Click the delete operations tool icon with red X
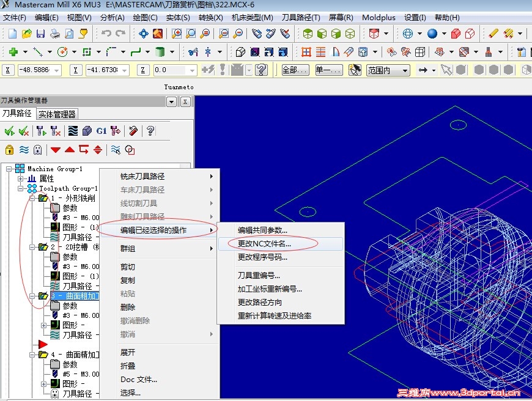Viewport: 532px width, 401px height. 55,130
